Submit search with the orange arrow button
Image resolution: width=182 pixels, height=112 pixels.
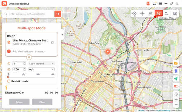pos(58,14)
